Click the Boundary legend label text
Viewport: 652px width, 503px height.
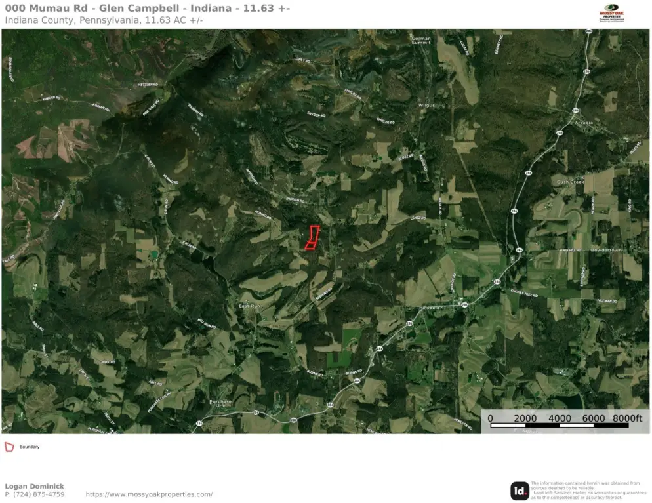(x=30, y=447)
